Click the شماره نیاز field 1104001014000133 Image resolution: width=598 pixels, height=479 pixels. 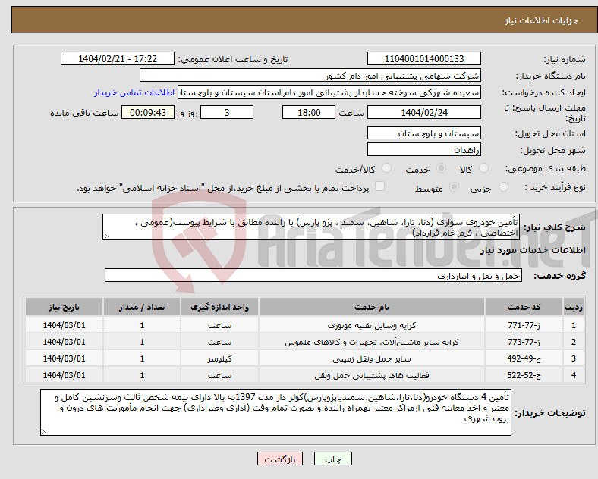pos(423,58)
